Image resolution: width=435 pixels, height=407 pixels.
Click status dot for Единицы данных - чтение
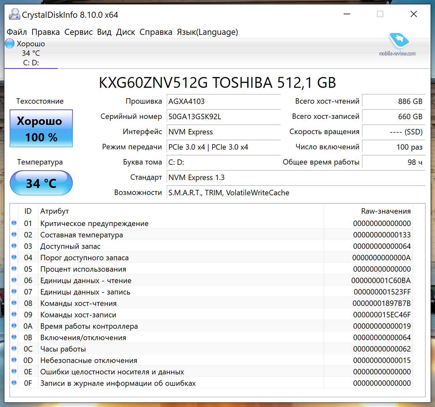[x=14, y=280]
